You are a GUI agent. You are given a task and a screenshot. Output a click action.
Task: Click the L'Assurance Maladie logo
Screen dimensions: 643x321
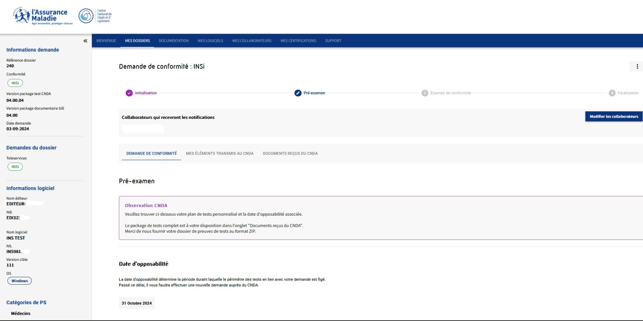(43, 16)
